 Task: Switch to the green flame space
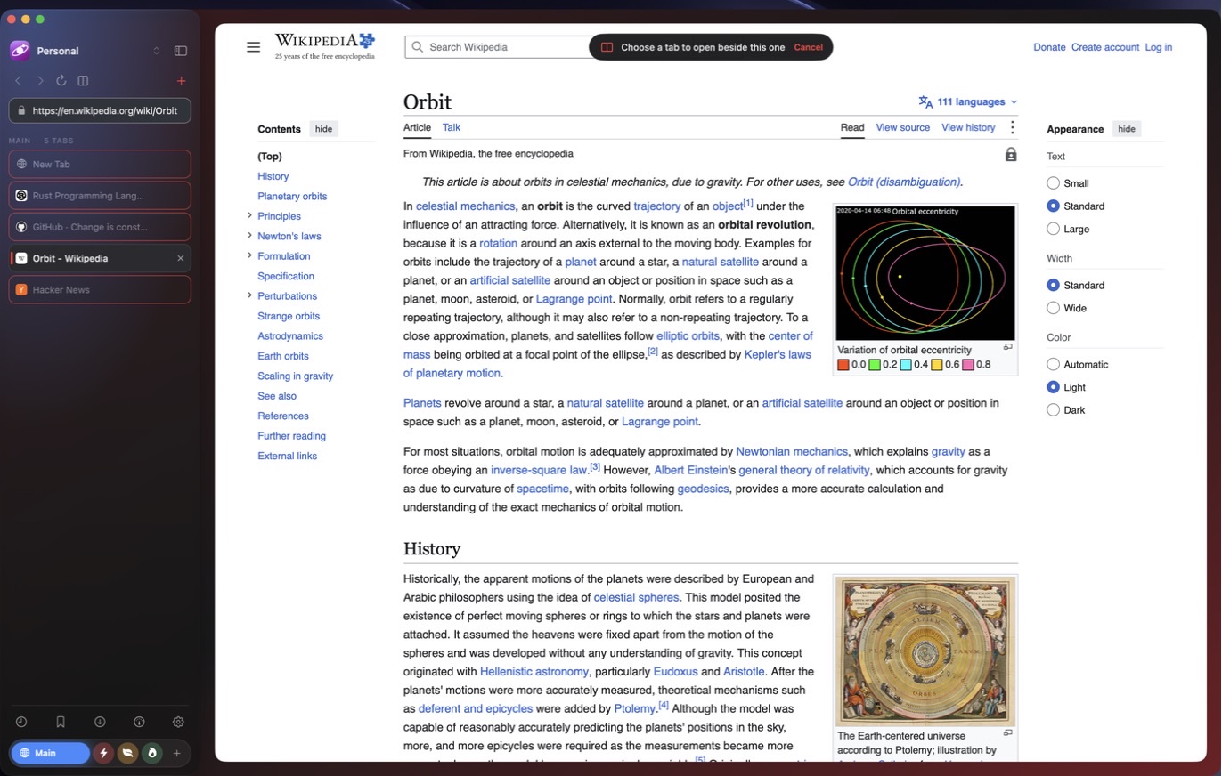coord(151,753)
